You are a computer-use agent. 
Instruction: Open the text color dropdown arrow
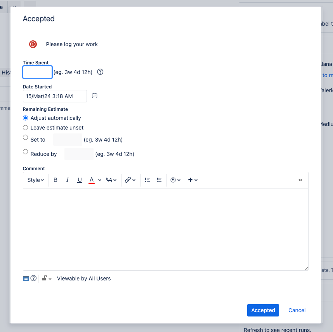pyautogui.click(x=100, y=180)
